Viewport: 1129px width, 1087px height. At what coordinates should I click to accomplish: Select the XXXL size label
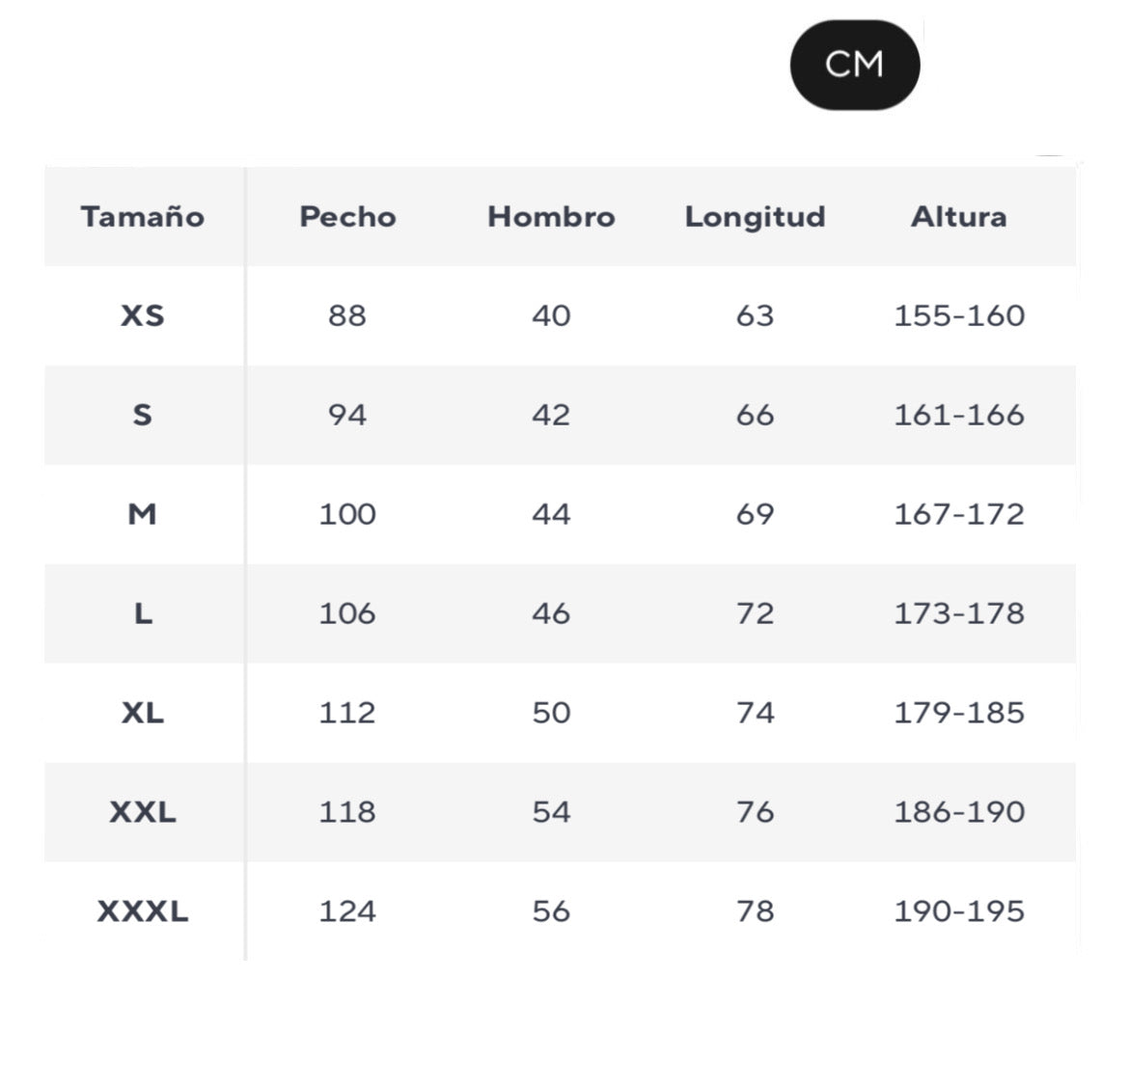point(143,911)
